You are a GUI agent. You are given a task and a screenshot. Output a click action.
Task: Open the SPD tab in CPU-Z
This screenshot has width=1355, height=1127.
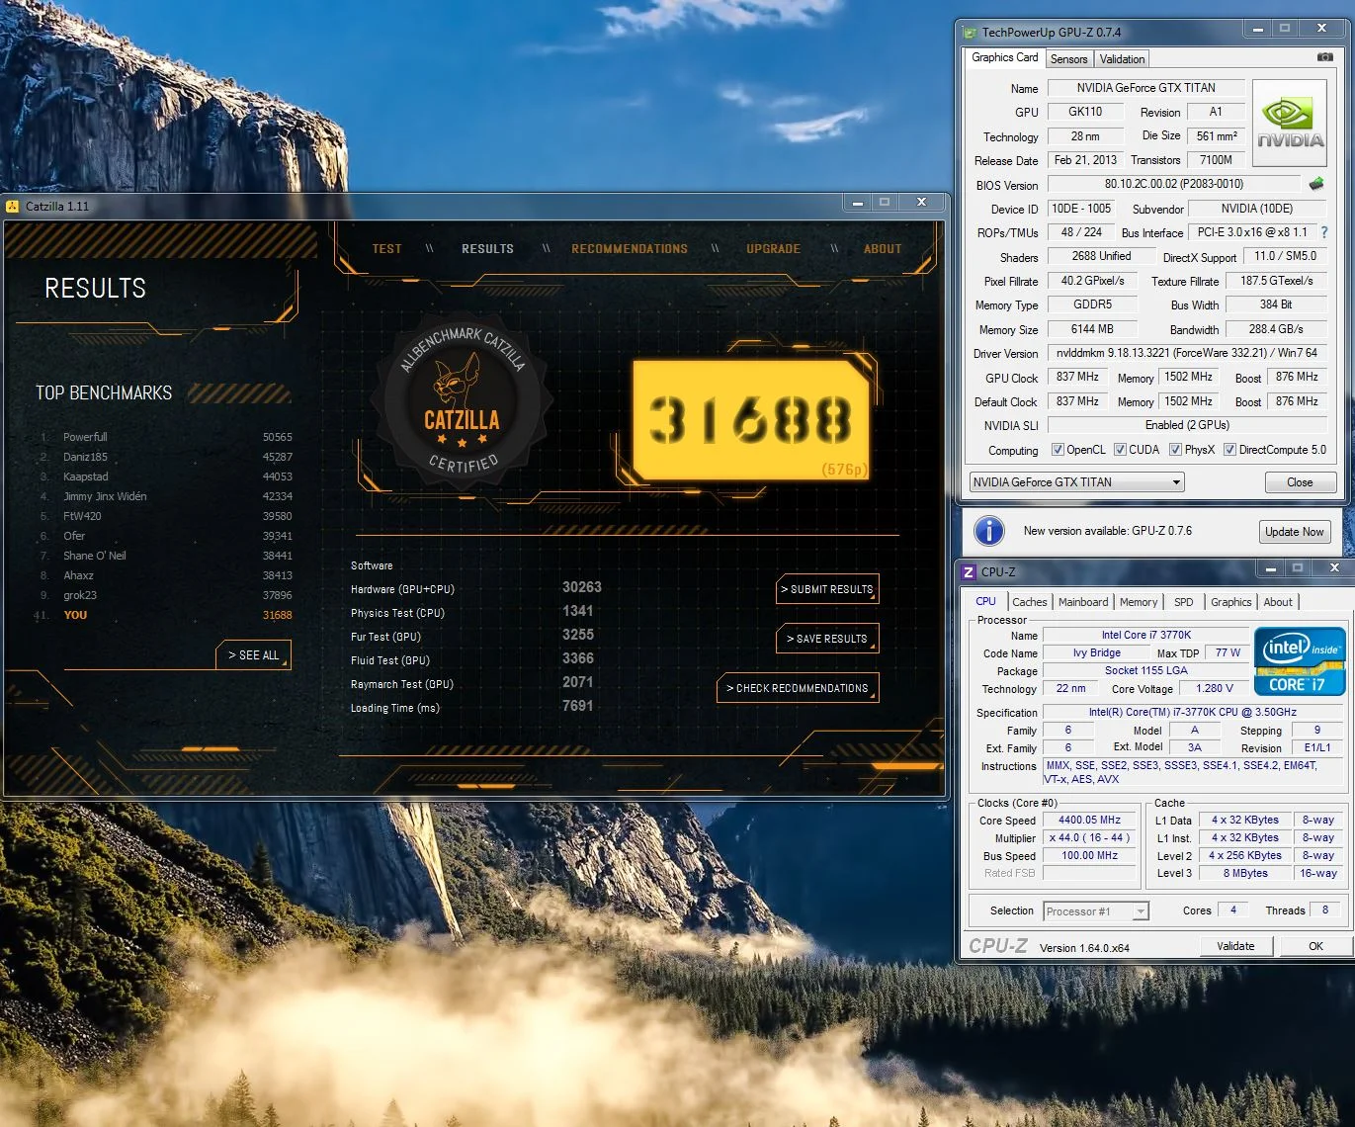(1183, 602)
